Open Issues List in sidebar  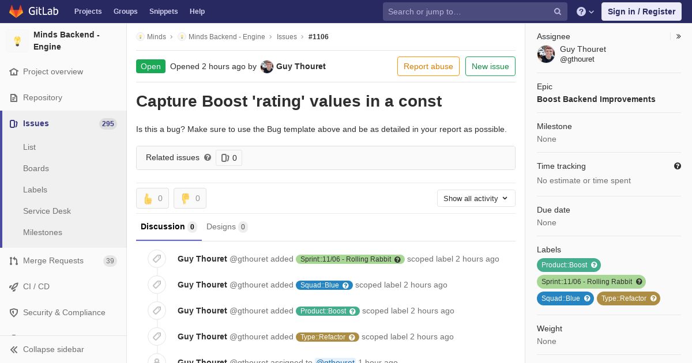click(29, 147)
